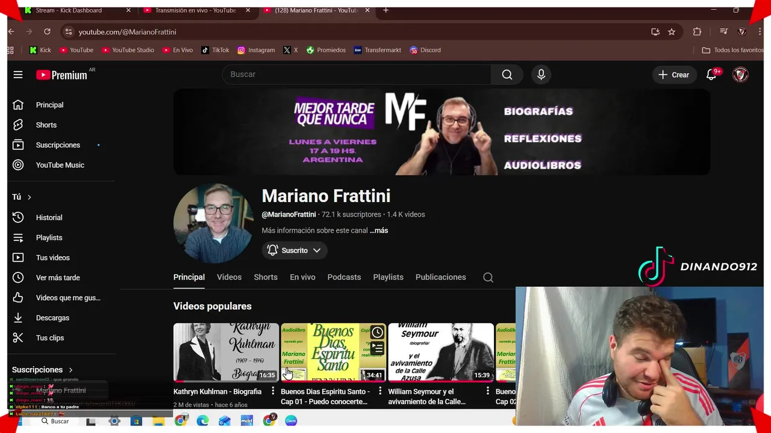The image size is (771, 433).
Task: Open the Kick bookmark
Action: click(40, 50)
